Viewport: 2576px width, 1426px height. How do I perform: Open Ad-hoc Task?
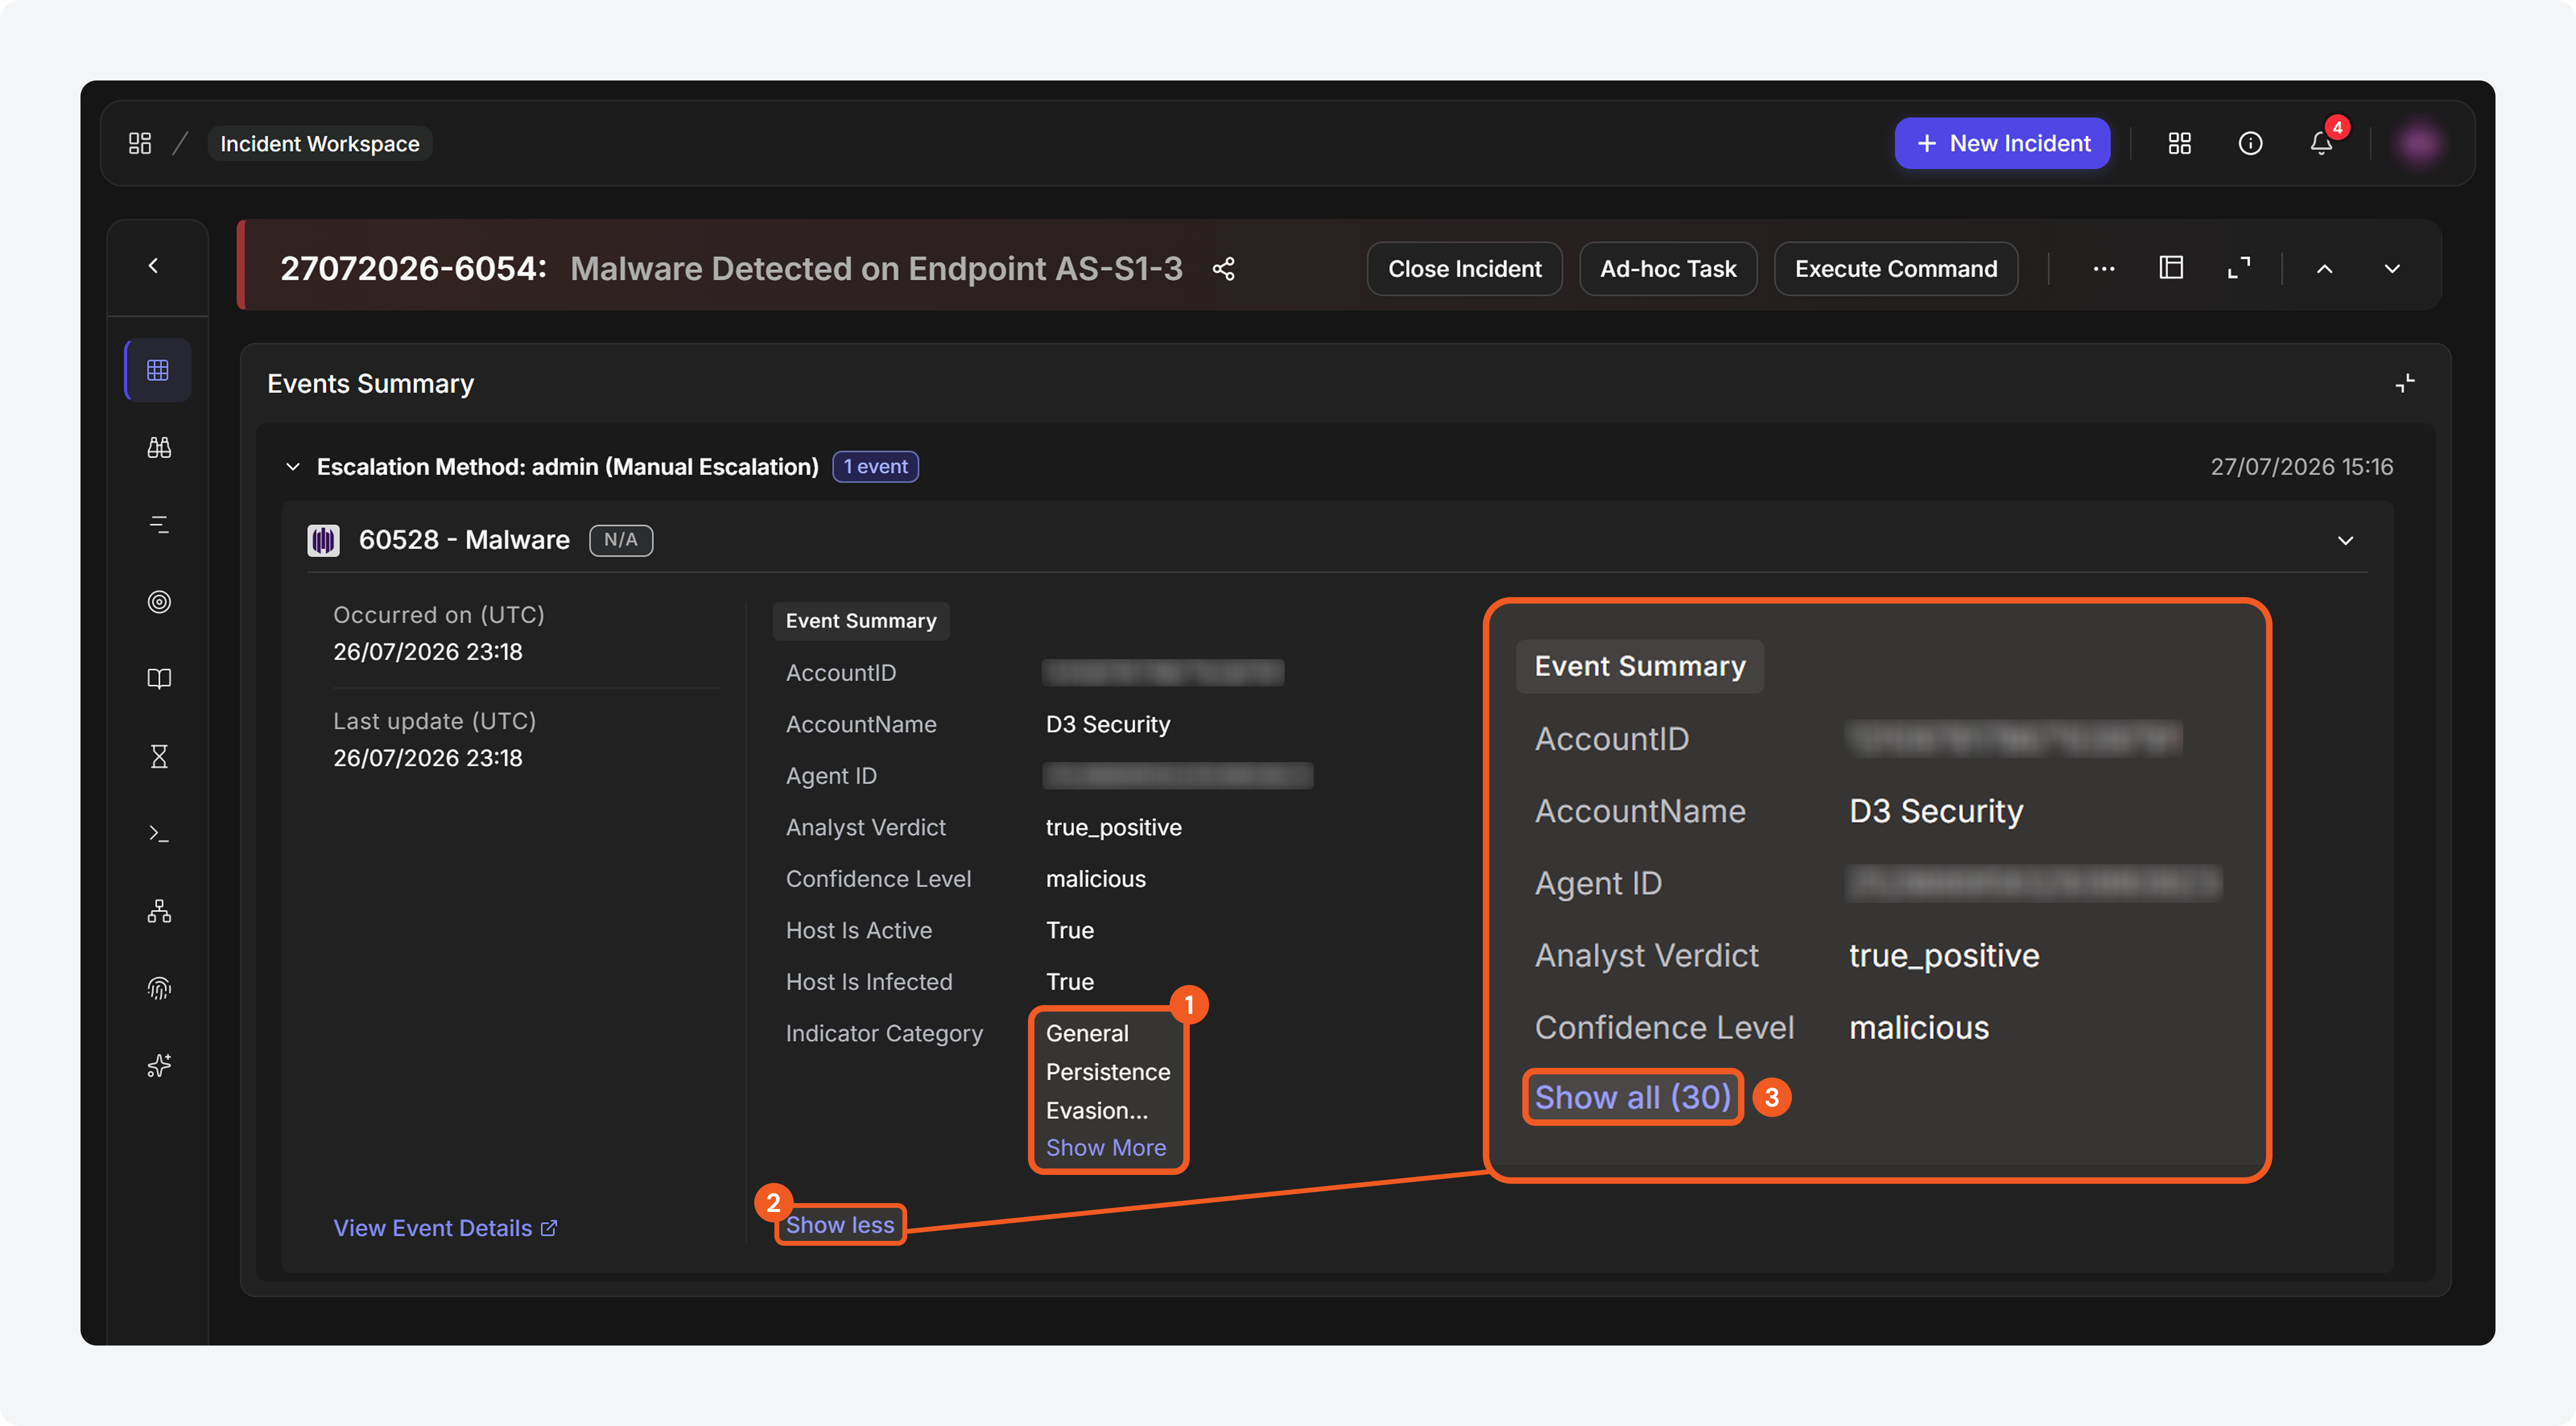pyautogui.click(x=1667, y=269)
